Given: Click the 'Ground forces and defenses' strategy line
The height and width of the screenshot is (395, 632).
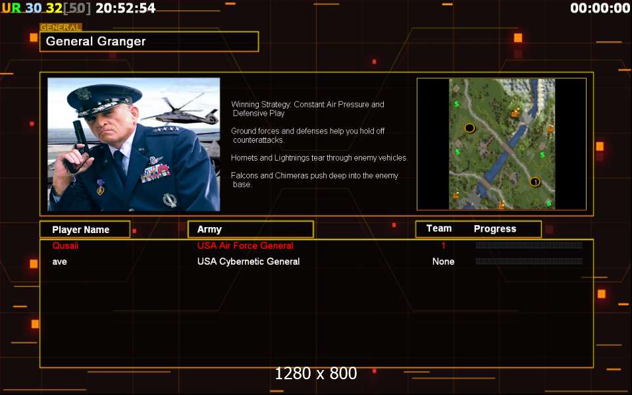Looking at the screenshot, I should point(308,136).
